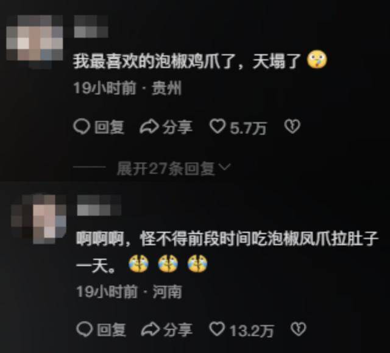The width and height of the screenshot is (390, 353).
Task: Tap 回复 text on the first comment
Action: [x=110, y=127]
